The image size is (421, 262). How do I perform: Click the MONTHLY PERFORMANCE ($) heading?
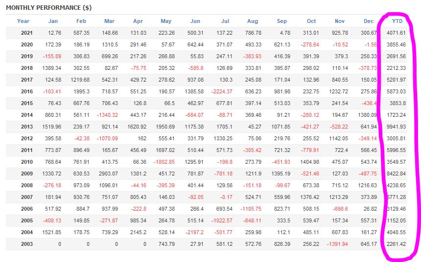pyautogui.click(x=48, y=8)
